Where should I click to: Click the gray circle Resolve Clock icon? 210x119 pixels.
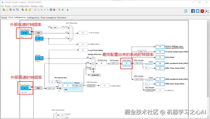(54, 10)
